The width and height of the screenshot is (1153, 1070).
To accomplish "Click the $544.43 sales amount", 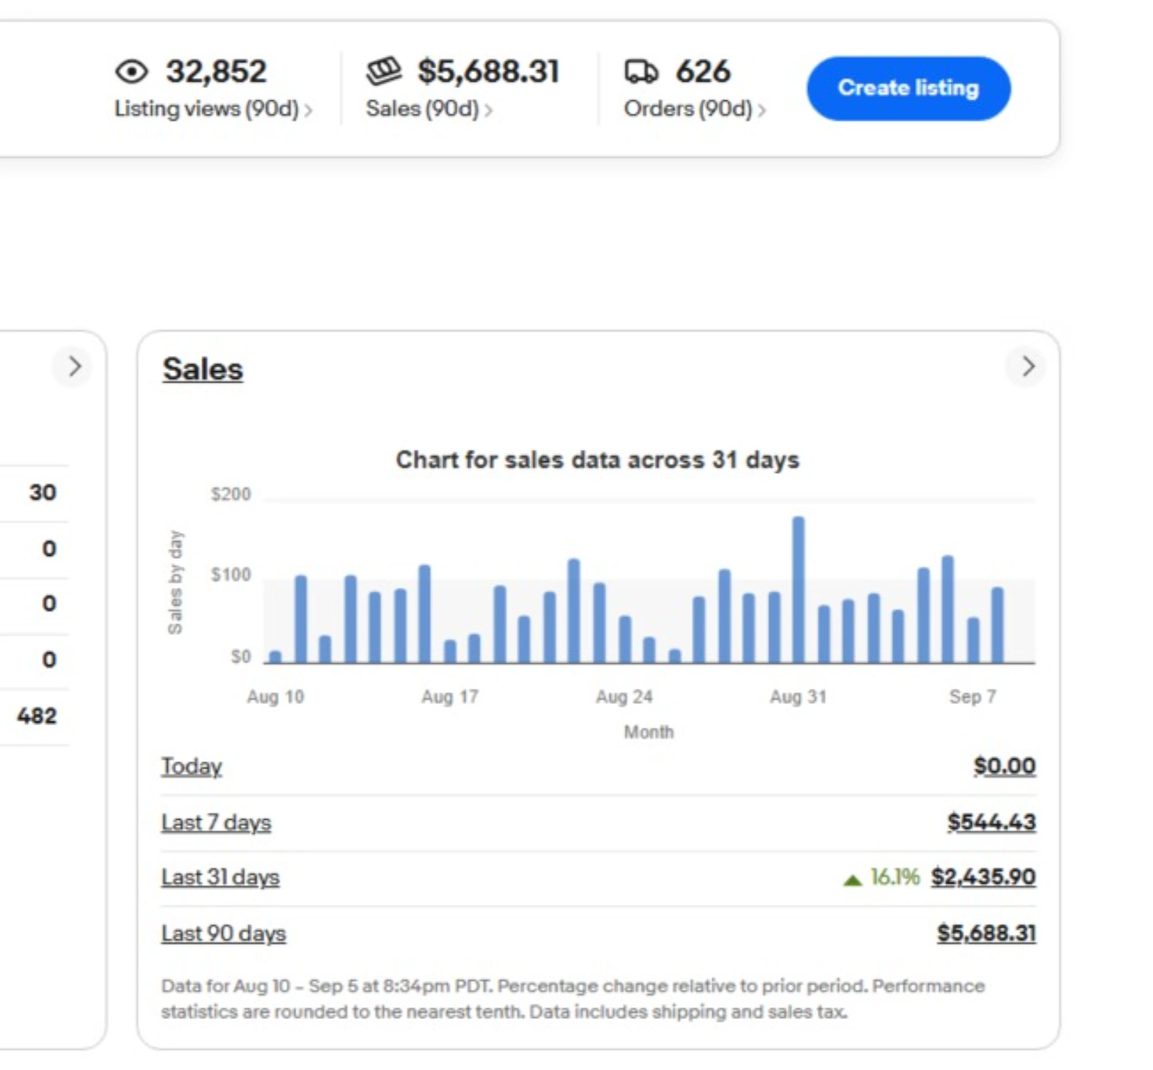I will [992, 822].
